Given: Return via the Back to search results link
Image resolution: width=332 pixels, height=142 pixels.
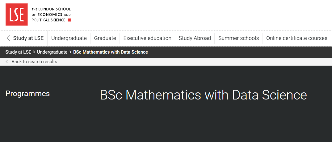Looking at the screenshot, I should (34, 62).
